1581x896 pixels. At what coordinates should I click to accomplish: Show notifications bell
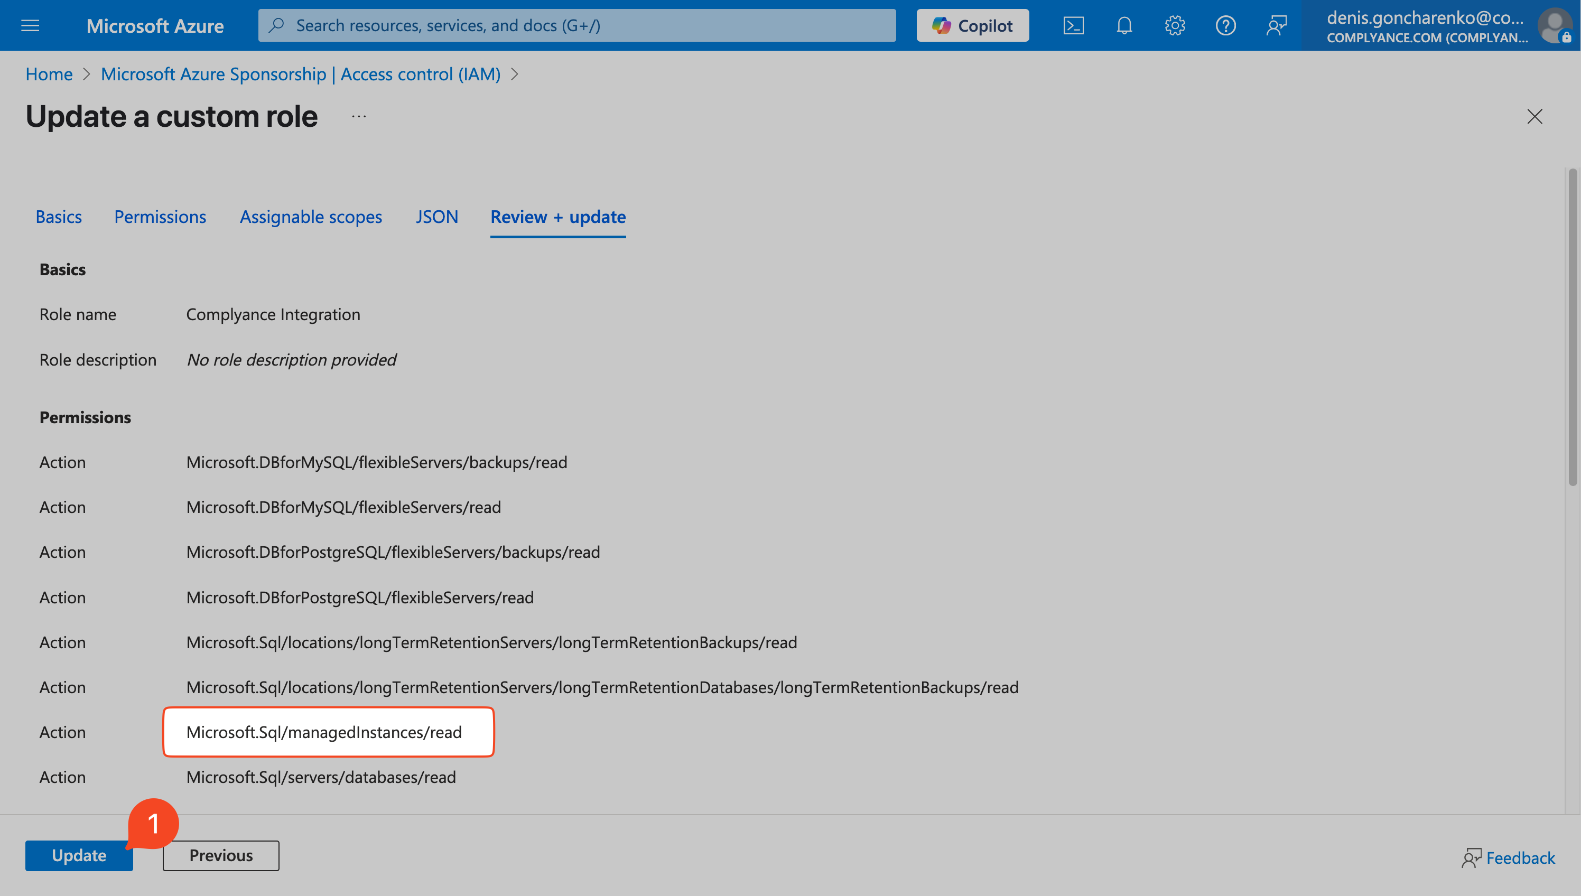[x=1124, y=25]
